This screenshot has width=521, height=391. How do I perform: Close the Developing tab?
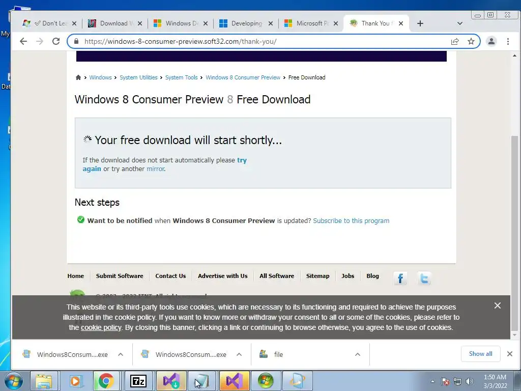[271, 23]
